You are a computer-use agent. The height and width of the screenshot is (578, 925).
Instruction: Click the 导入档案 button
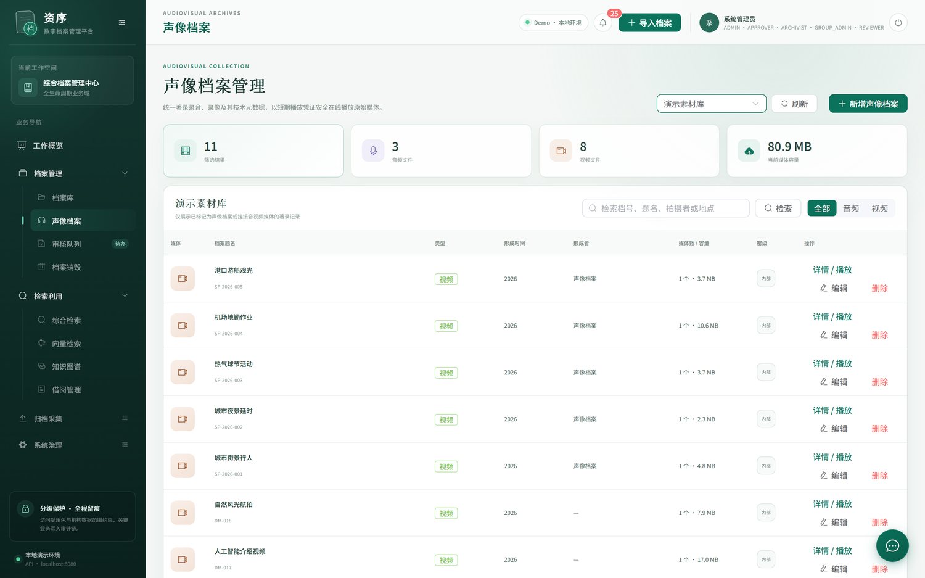pos(649,23)
